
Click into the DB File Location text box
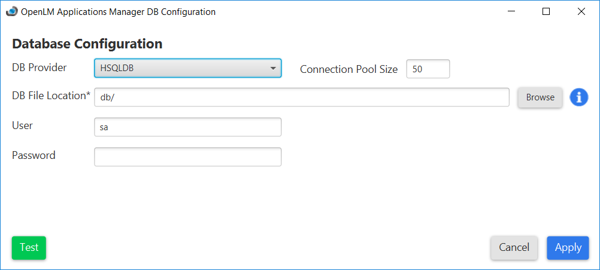coord(302,97)
